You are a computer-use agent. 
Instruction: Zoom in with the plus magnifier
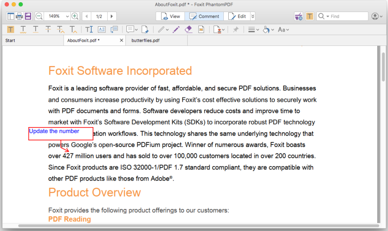click(75, 16)
